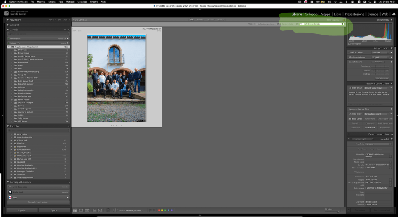Select the Attributo filter tab

point(201,19)
